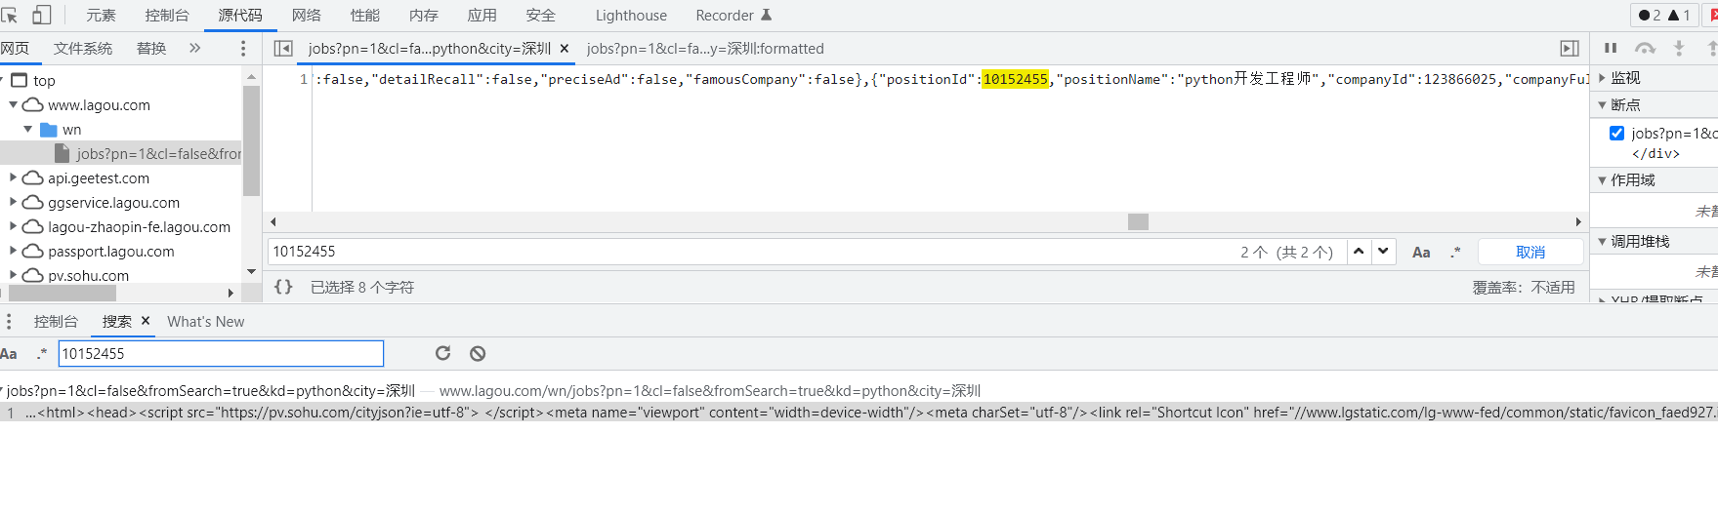Switch to the formatted jobs file tab
Image resolution: width=1718 pixels, height=513 pixels.
[x=705, y=48]
